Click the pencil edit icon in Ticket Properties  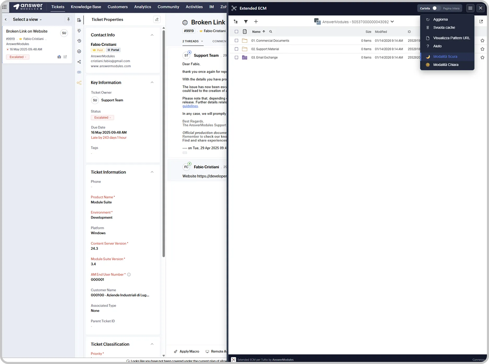pyautogui.click(x=157, y=19)
